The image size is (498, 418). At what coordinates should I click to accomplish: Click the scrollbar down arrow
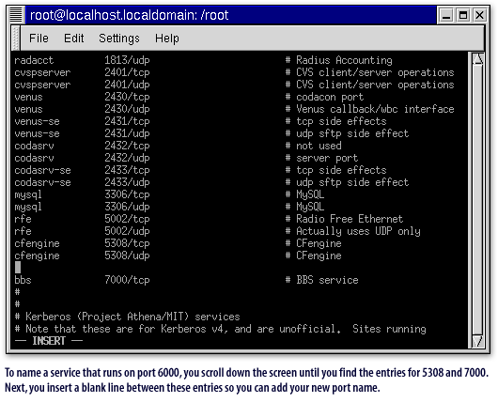[477, 341]
